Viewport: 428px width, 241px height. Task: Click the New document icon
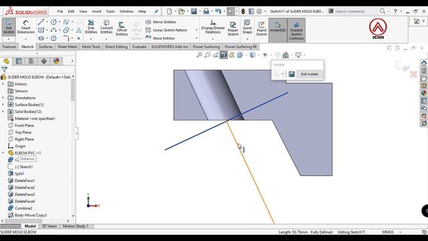(169, 11)
